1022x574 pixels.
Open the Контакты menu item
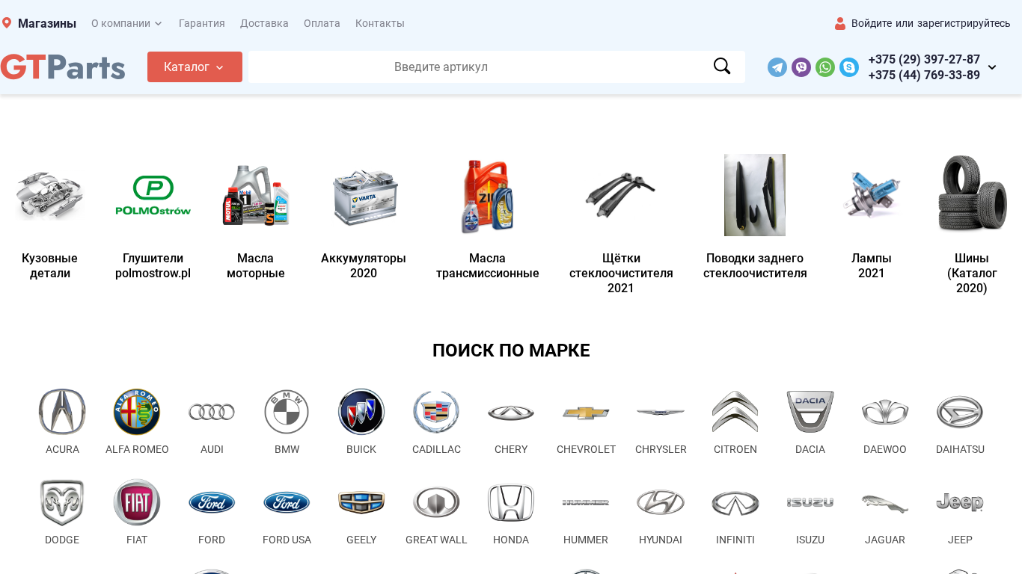[380, 23]
